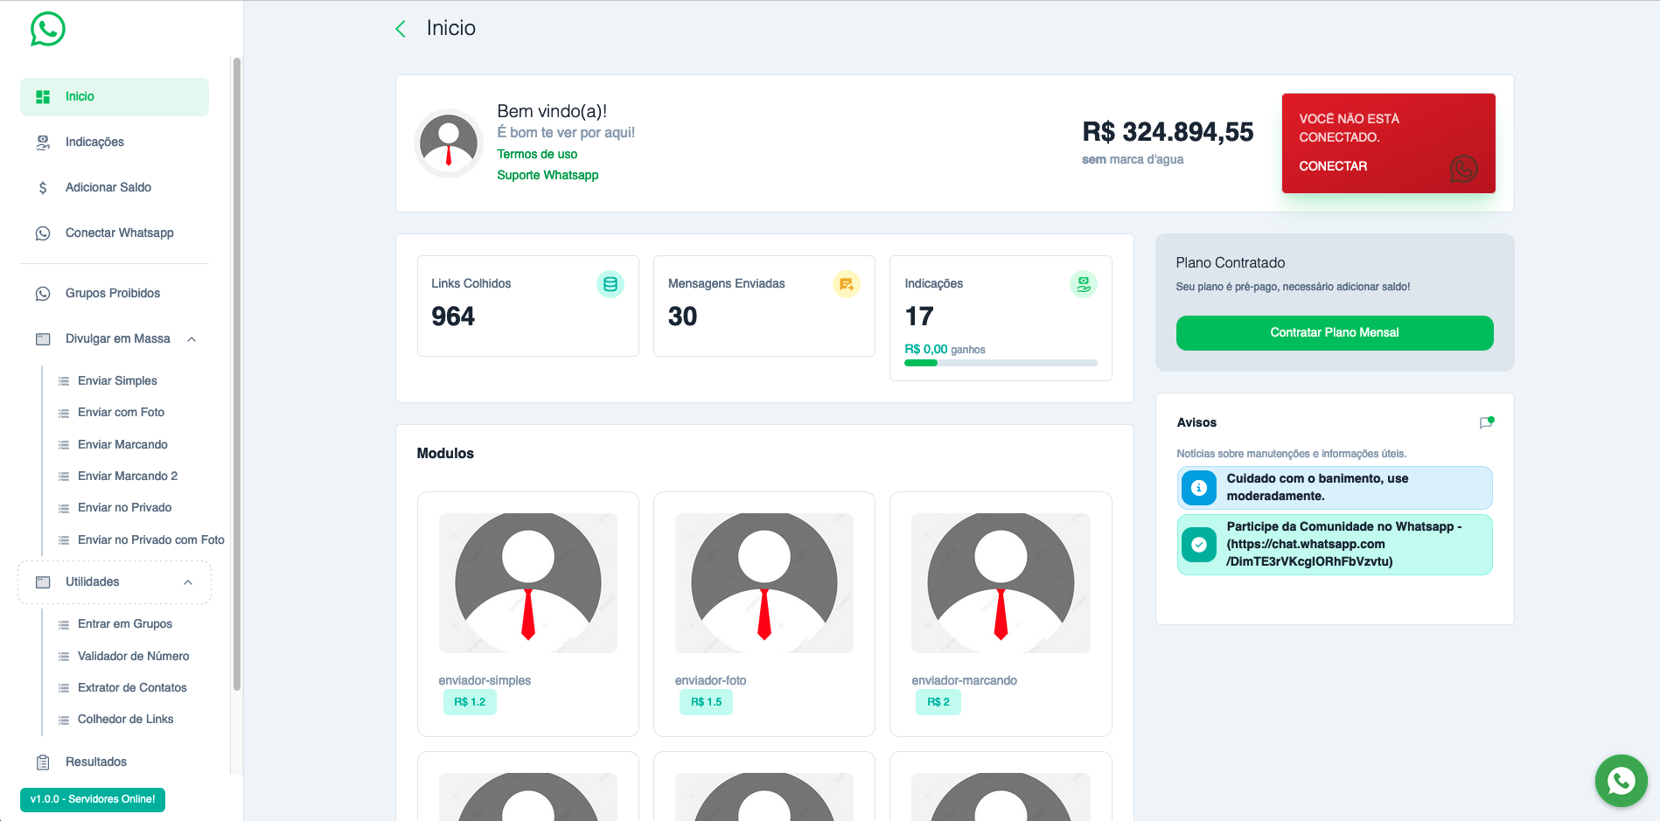Click the Avisos notification icon
1660x821 pixels.
pyautogui.click(x=1486, y=422)
